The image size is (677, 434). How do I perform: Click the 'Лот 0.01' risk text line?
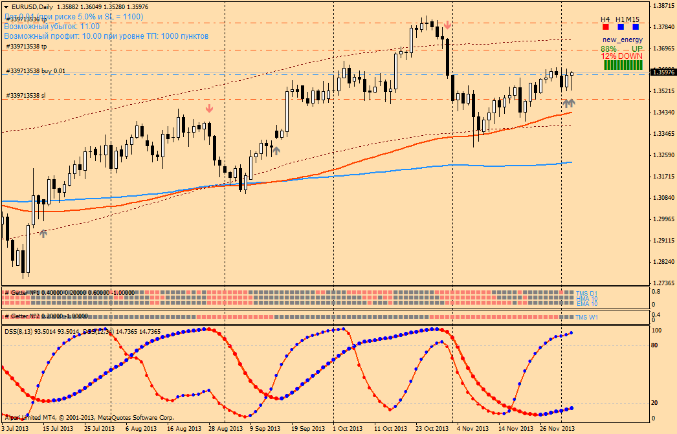coord(74,17)
